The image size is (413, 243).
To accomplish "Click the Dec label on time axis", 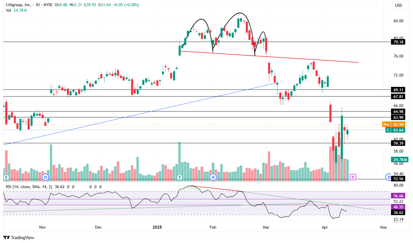I will tap(99, 227).
